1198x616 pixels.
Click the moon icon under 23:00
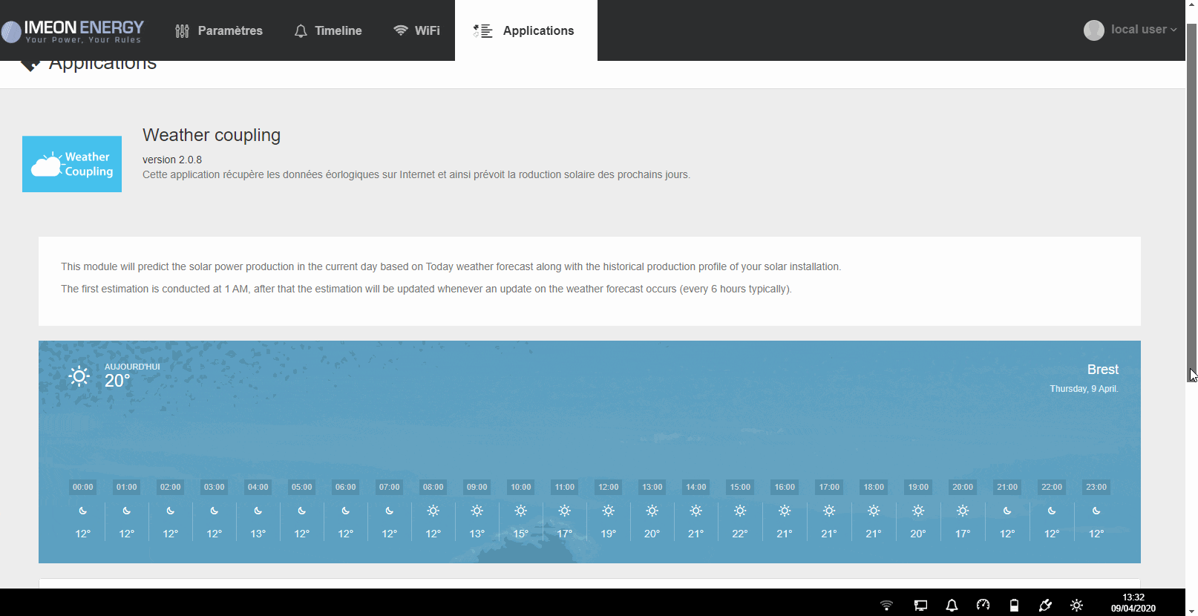(x=1096, y=511)
